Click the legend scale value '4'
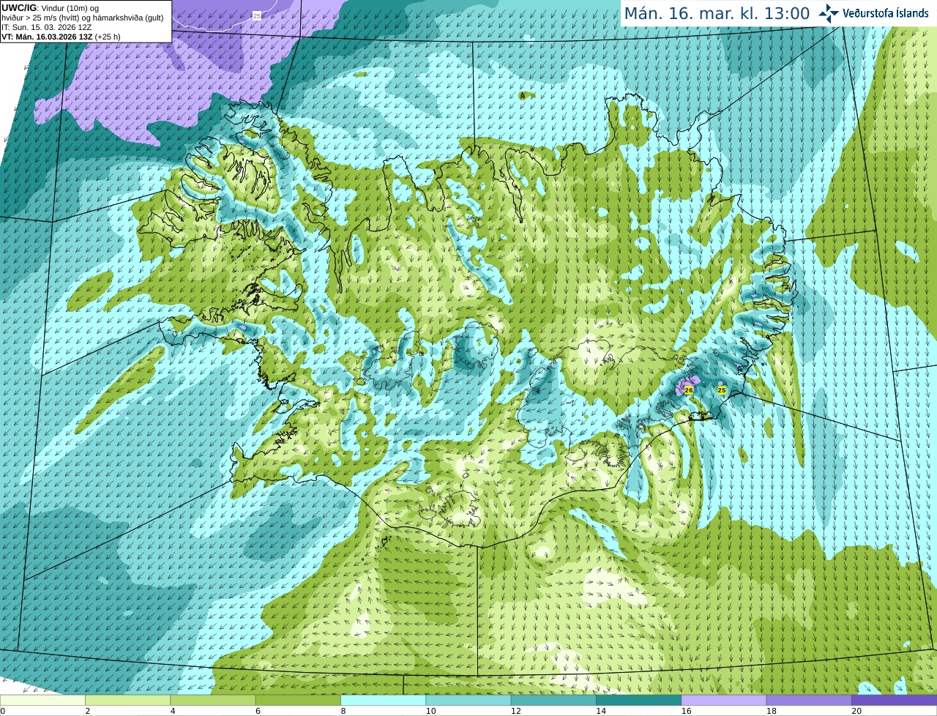 [173, 711]
